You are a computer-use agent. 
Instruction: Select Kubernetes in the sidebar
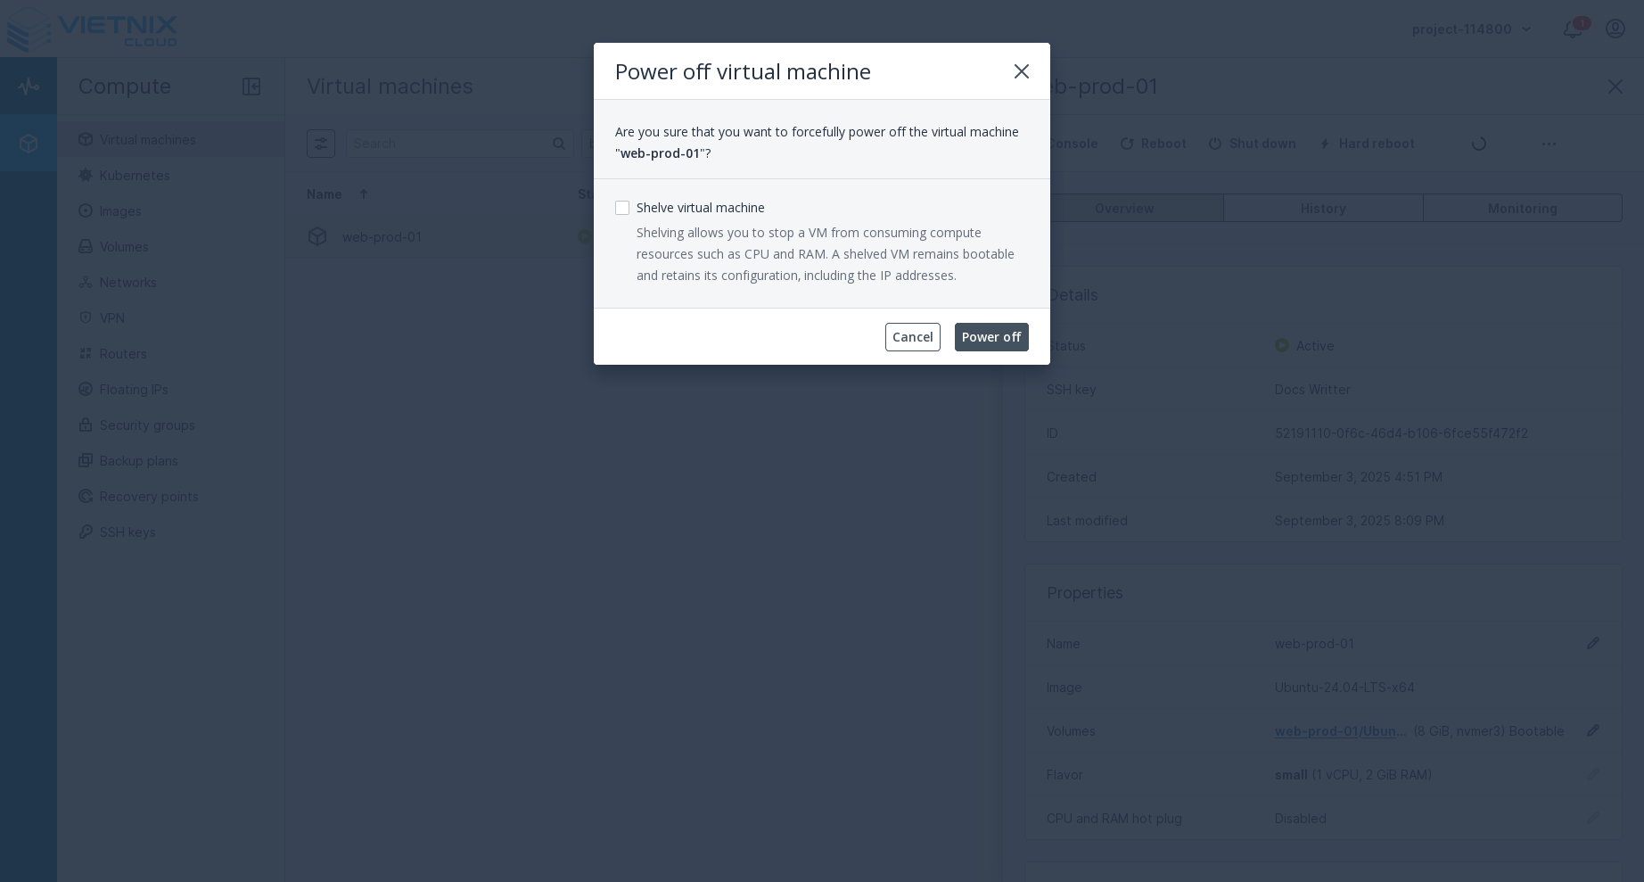(135, 176)
